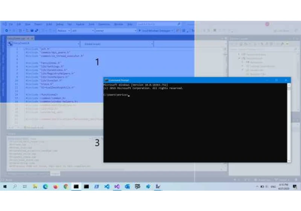Screen dimensions: 301x211
Task: Click the Save icon in Visual Studio toolbar
Action: click(x=32, y=31)
